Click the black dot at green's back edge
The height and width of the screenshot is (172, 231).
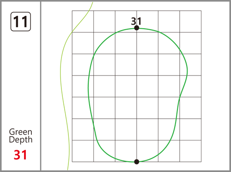(137, 28)
